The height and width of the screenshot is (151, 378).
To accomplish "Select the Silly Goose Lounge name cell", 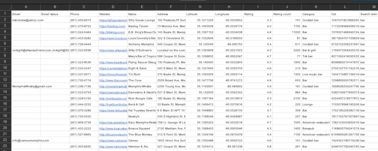I will pyautogui.click(x=142, y=20).
